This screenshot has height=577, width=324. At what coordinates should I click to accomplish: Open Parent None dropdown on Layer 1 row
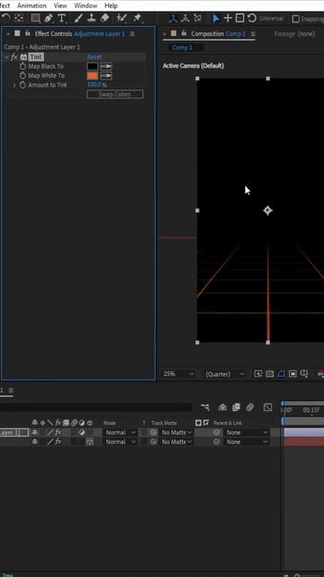(x=247, y=433)
